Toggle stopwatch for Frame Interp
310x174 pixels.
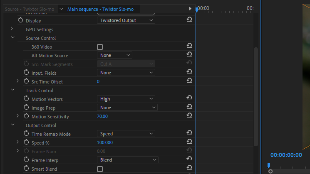[x=26, y=159]
